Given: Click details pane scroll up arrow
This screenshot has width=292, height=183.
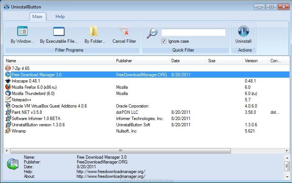Looking at the screenshot, I should pyautogui.click(x=287, y=158).
